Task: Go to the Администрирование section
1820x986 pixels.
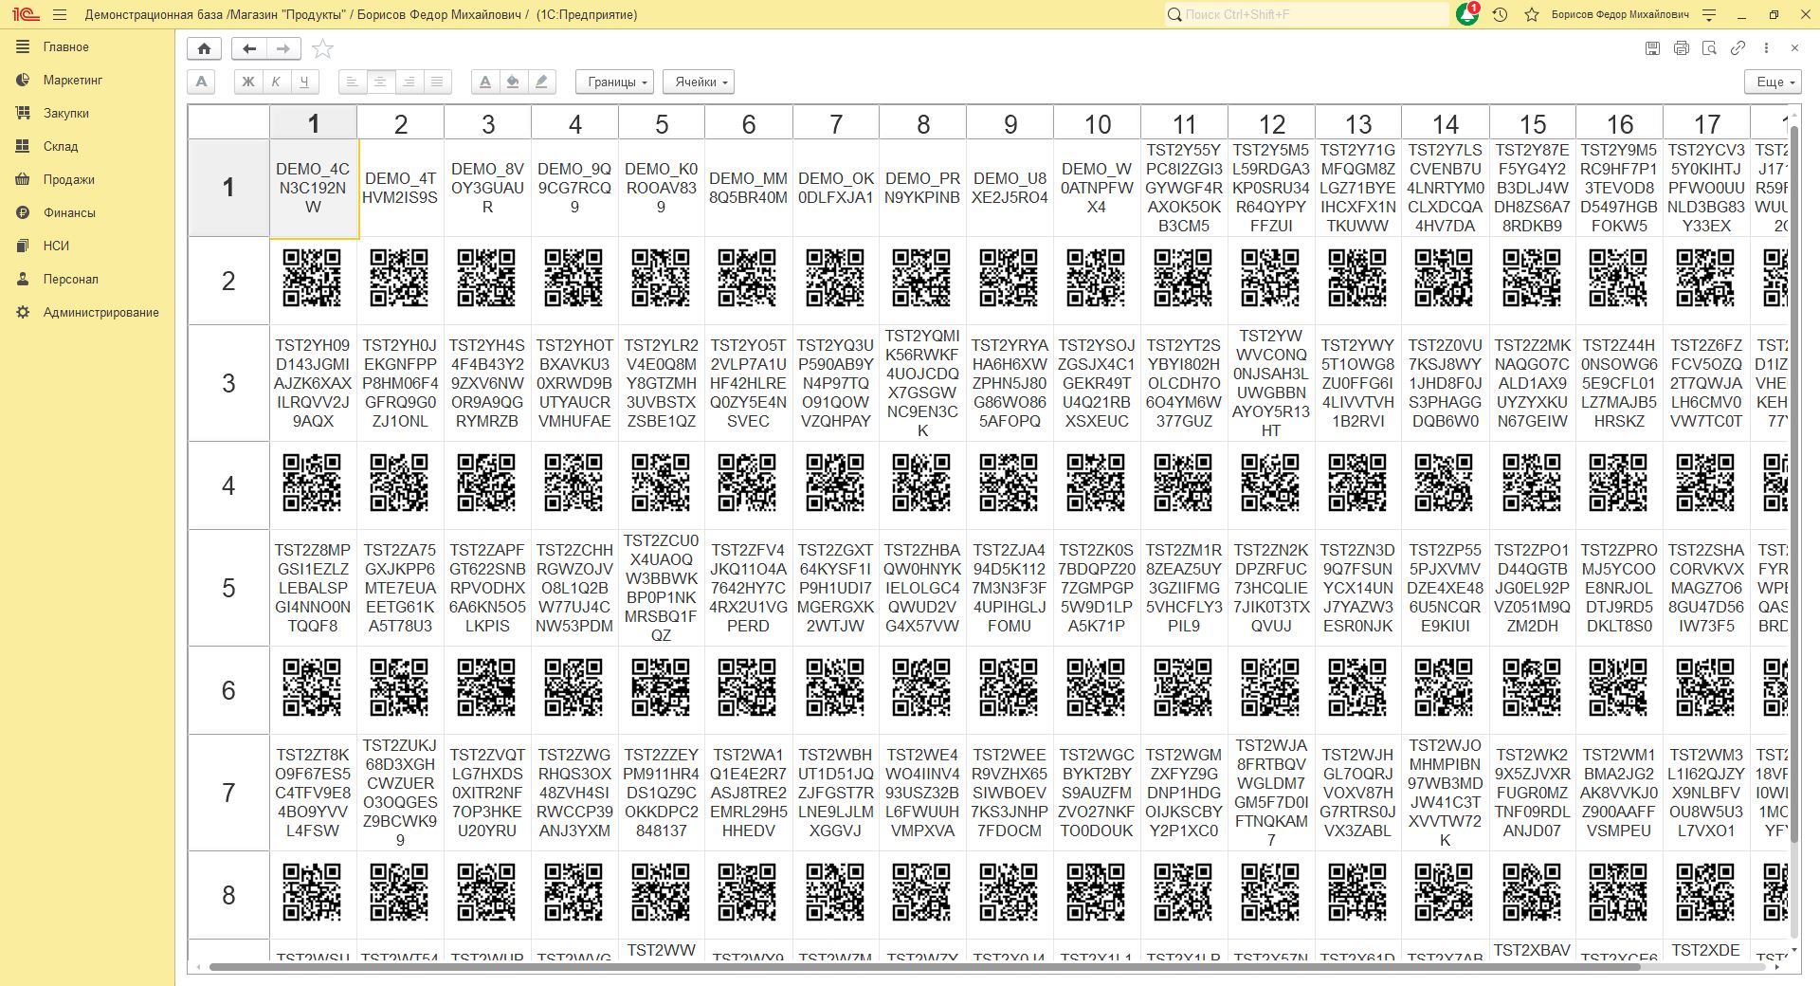Action: (x=100, y=312)
